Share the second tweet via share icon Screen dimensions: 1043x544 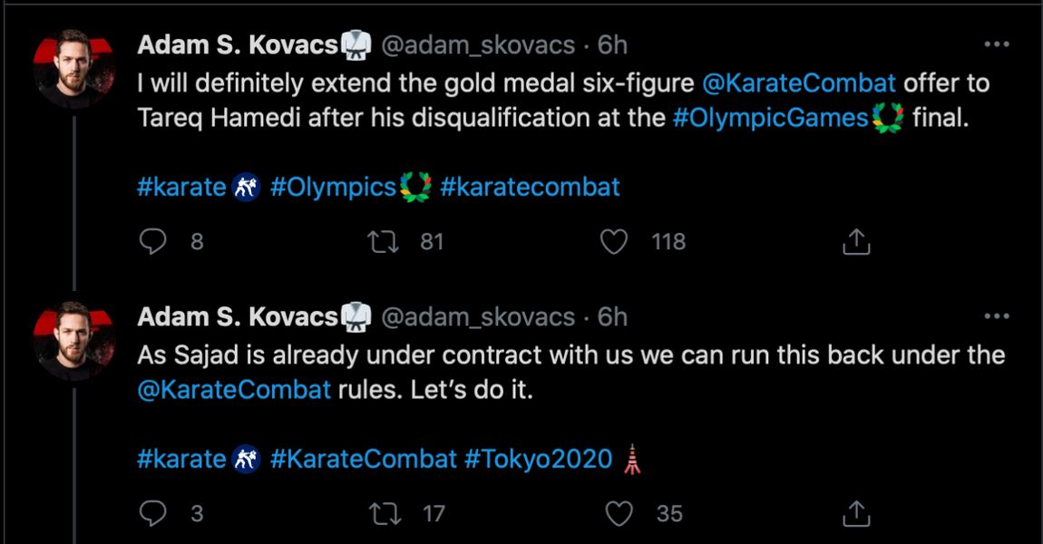pos(856,513)
